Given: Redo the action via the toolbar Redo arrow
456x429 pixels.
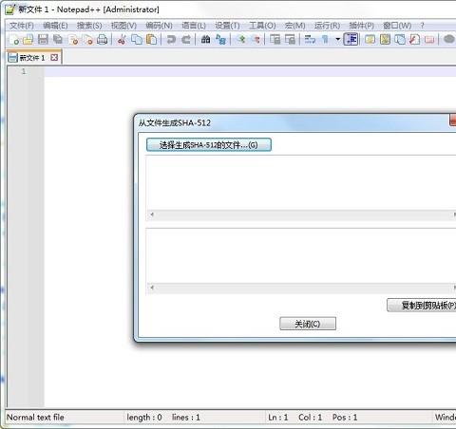Looking at the screenshot, I should click(186, 40).
